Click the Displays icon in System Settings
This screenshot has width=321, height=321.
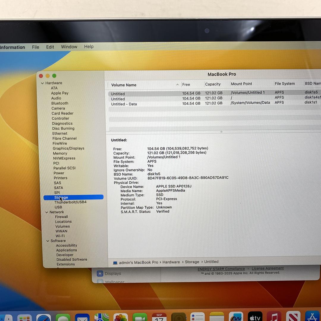100,273
